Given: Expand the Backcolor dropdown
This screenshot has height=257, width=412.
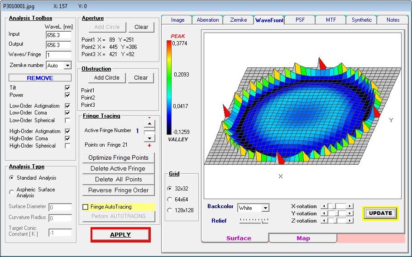Looking at the screenshot, I should (265, 208).
